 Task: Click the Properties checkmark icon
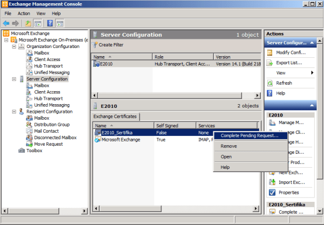coord(271,192)
